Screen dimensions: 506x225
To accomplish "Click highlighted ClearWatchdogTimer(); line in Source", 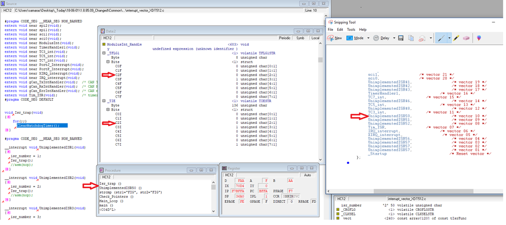I will tap(42, 125).
